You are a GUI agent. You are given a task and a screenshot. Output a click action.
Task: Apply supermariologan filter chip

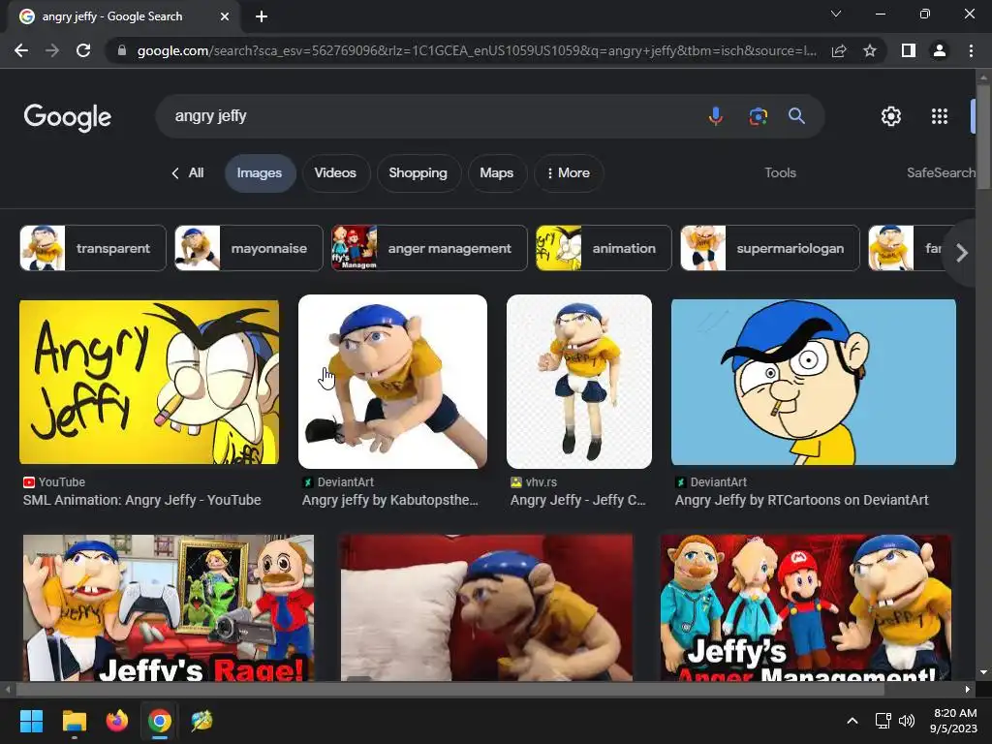point(770,248)
